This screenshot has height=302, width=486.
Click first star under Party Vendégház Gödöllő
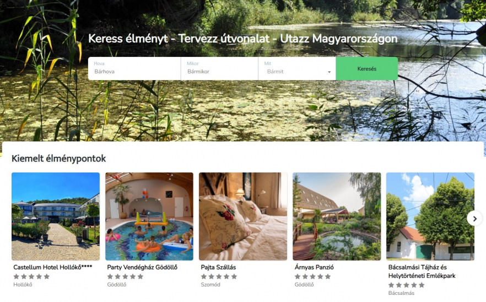tap(110, 277)
